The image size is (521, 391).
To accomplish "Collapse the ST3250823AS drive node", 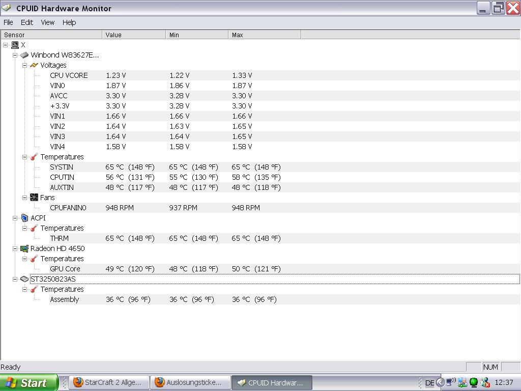I will (15, 279).
